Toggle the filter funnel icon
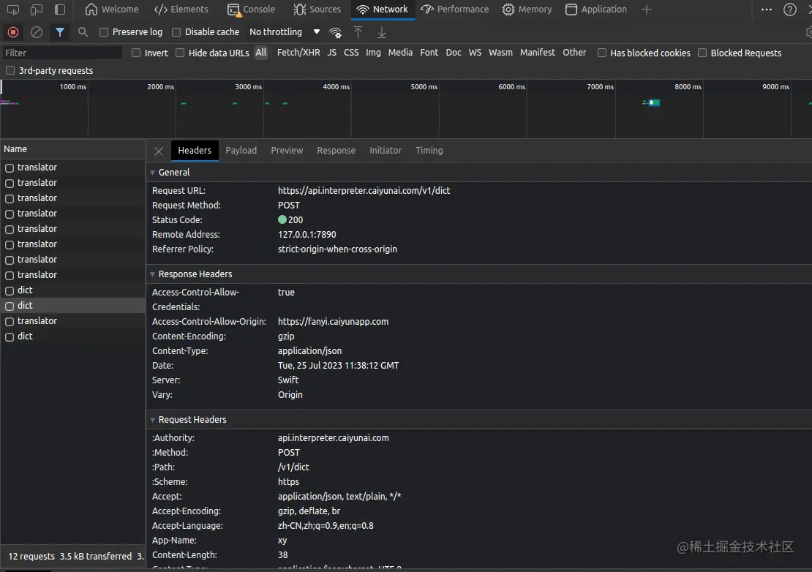 coord(60,32)
